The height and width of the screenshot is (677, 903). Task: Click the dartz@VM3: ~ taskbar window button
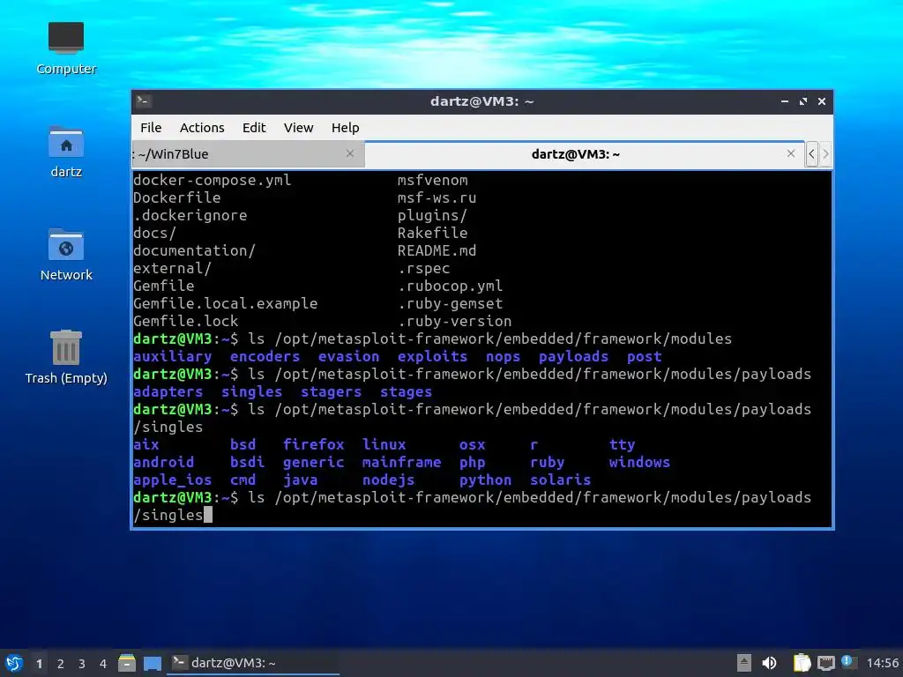pyautogui.click(x=253, y=663)
